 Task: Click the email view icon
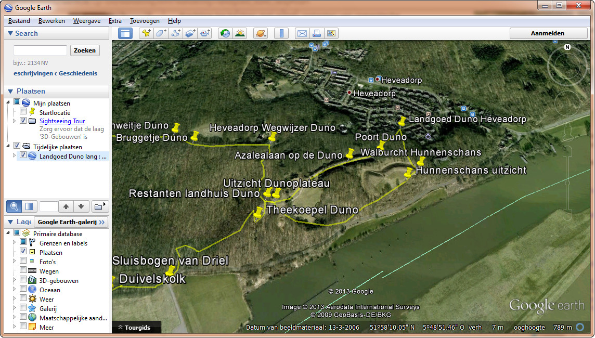click(302, 33)
